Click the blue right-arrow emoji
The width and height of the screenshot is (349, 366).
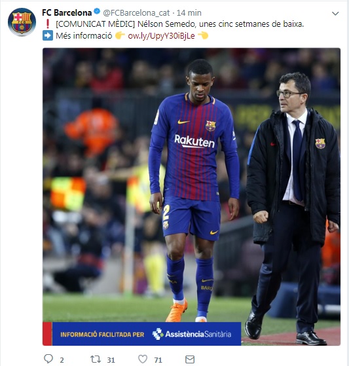[x=48, y=36]
